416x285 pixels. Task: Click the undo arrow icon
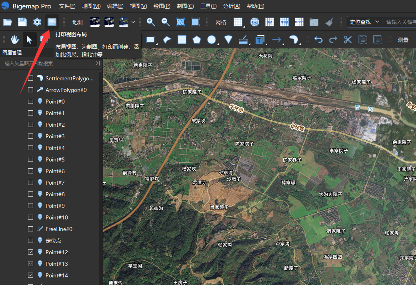click(318, 40)
